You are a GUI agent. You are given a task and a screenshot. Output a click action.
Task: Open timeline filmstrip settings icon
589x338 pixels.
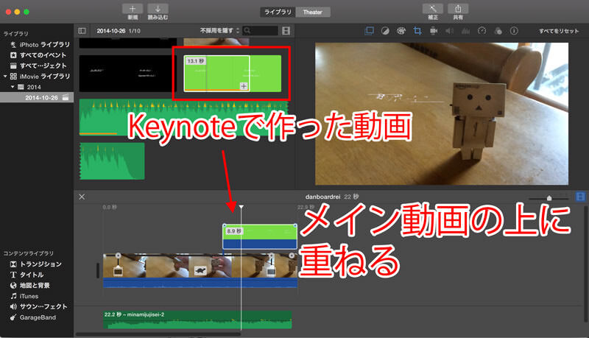click(x=580, y=197)
